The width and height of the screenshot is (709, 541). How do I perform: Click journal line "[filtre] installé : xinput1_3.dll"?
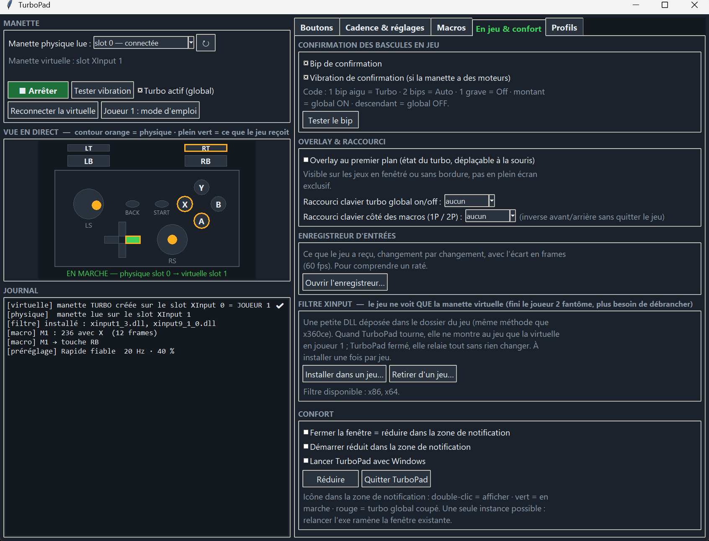coord(111,323)
